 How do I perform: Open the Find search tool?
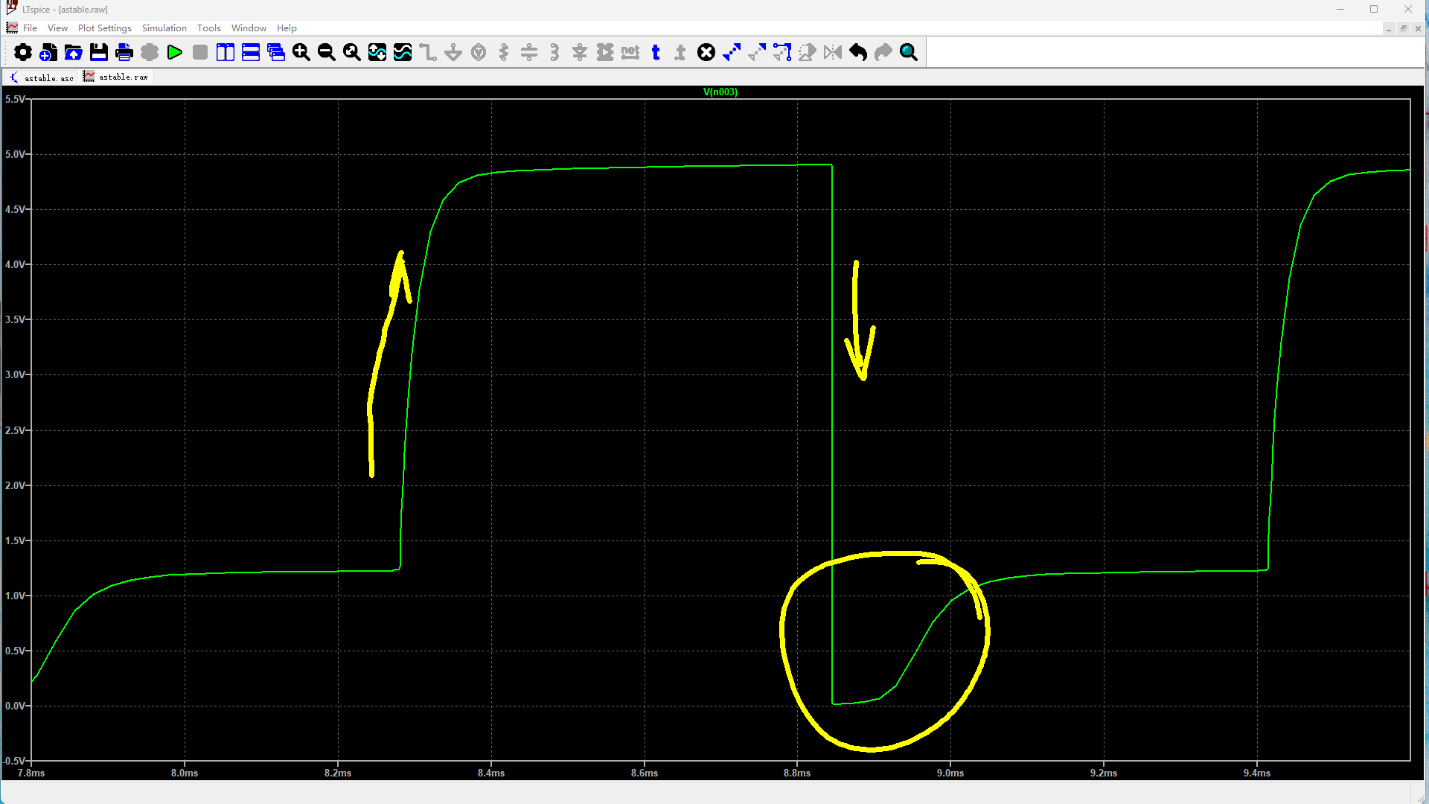(909, 52)
